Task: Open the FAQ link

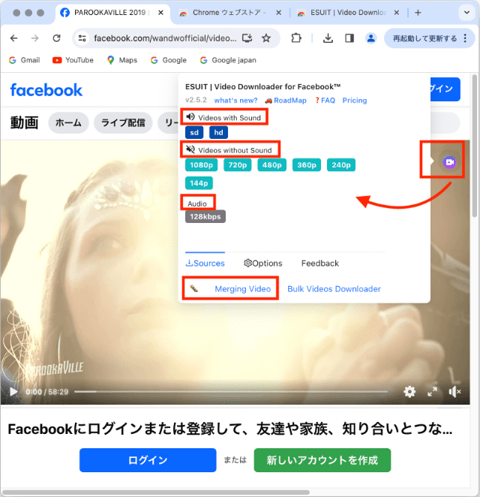Action: click(x=325, y=101)
